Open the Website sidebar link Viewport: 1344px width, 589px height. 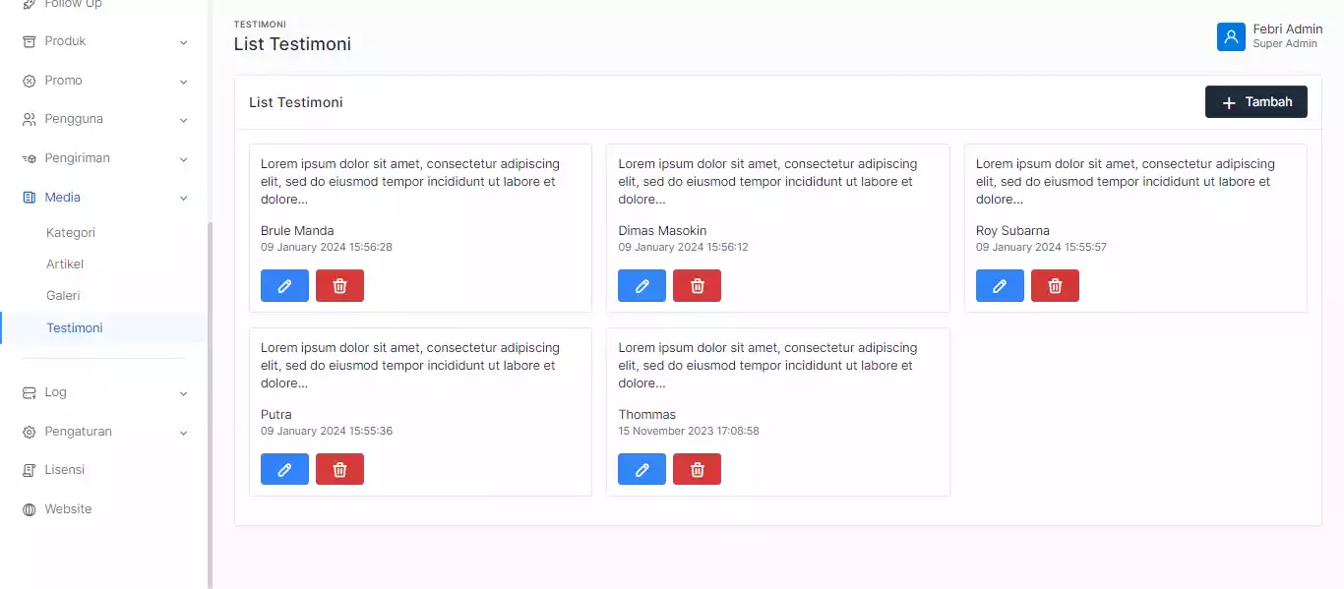pos(68,509)
